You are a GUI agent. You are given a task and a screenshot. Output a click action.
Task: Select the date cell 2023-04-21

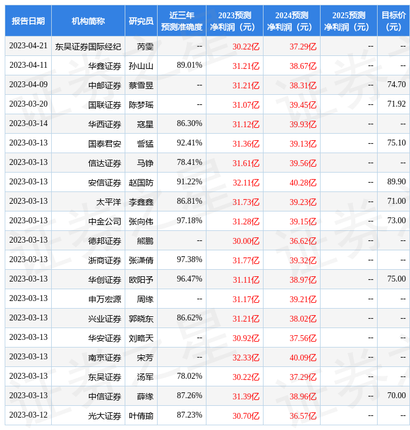[x=28, y=46]
